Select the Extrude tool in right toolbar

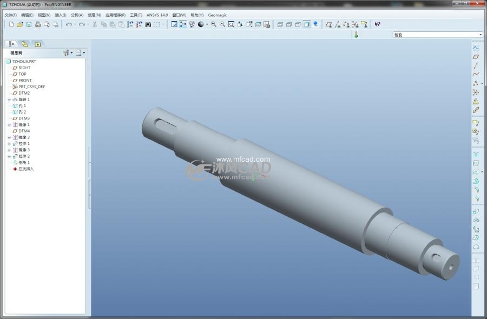click(476, 211)
